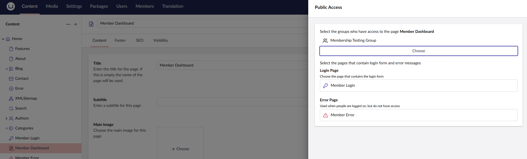This screenshot has height=159, width=527.
Task: Click the document type icon beside page name
Action: [x=91, y=24]
